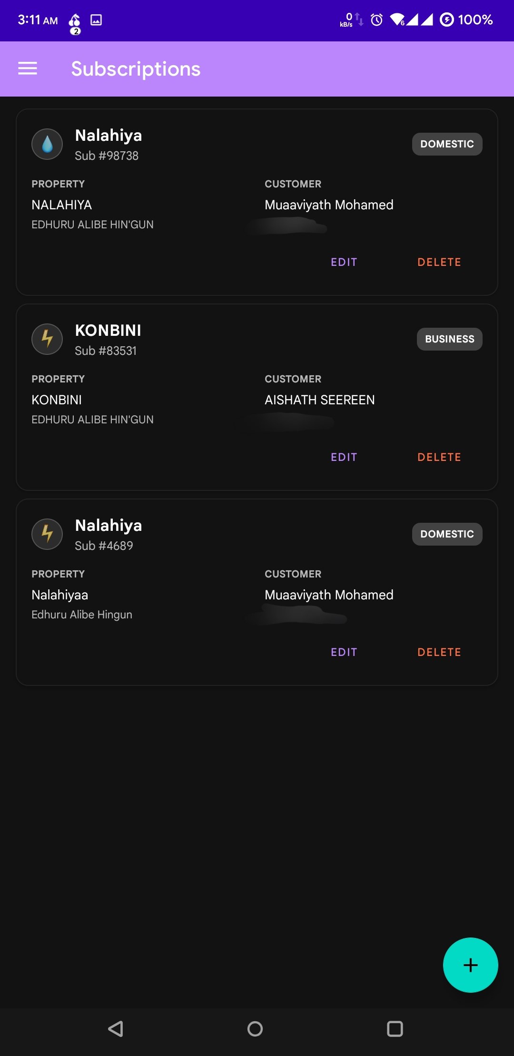Screen dimensions: 514x1056
Task: Edit the Nalahiya Sub #98738 subscription
Action: coord(344,262)
